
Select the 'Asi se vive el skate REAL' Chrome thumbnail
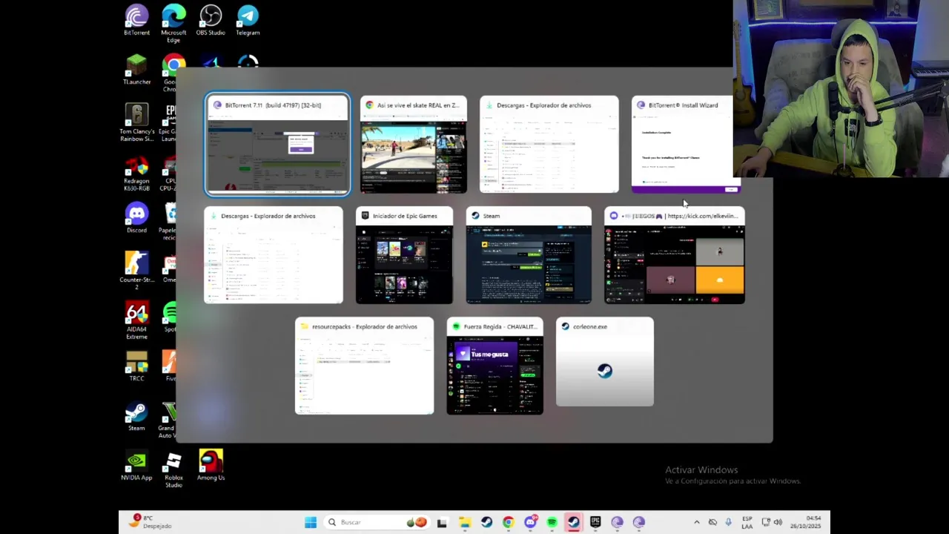click(413, 145)
